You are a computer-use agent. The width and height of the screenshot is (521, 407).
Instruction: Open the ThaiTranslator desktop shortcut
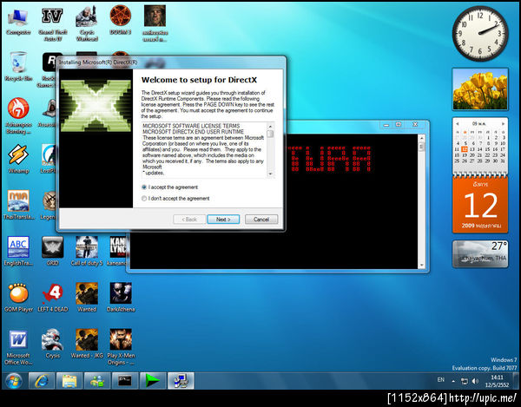[x=18, y=205]
